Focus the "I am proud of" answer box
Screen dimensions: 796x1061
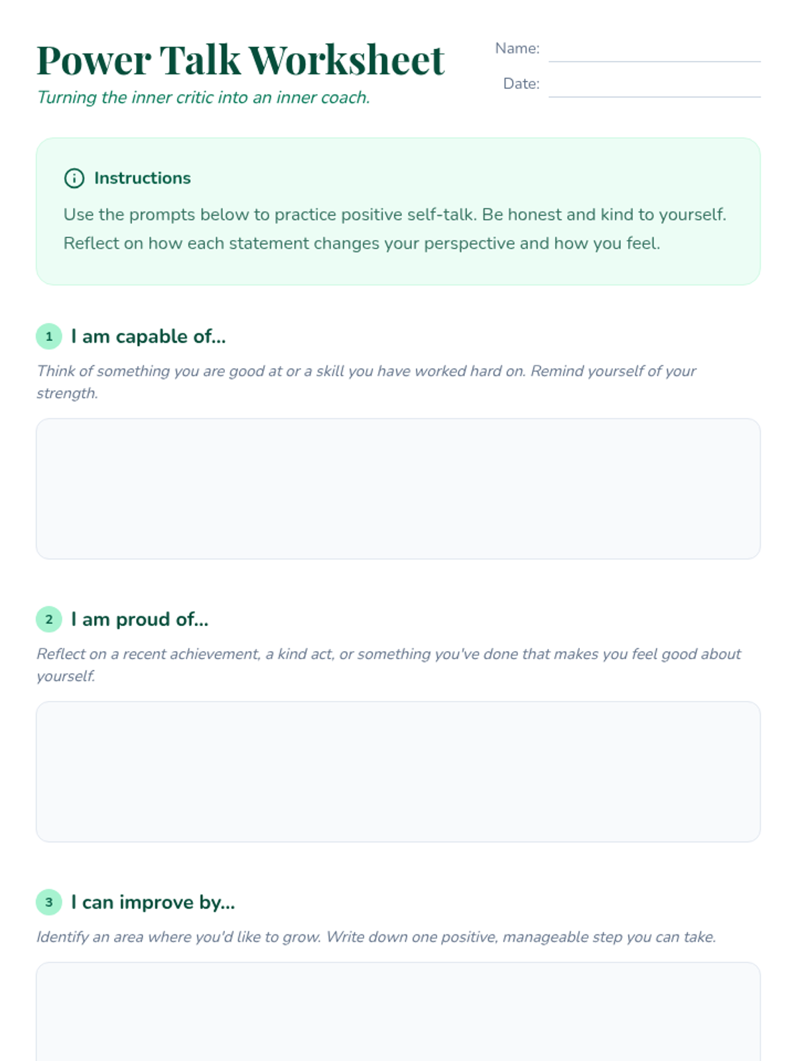398,772
